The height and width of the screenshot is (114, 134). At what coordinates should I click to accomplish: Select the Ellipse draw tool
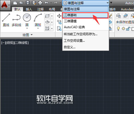tap(47, 22)
